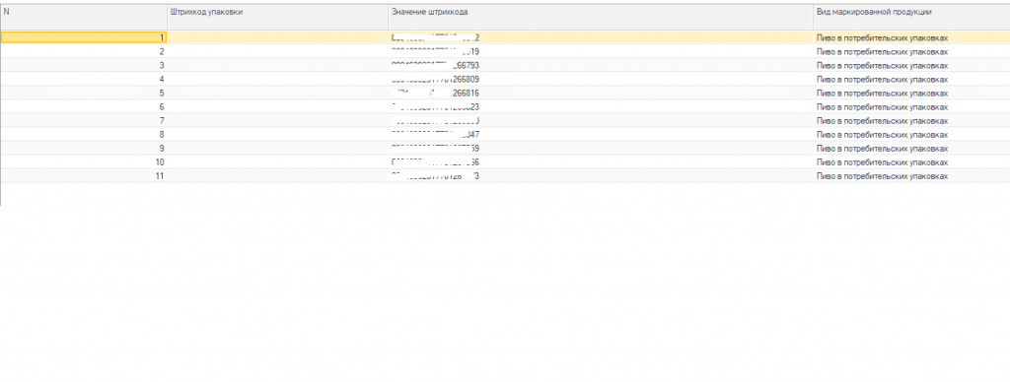Viewport: 1010px width, 382px height.
Task: Select row number 9 cell
Action: coord(83,149)
